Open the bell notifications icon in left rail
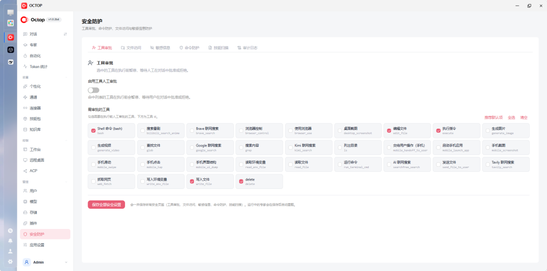The image size is (547, 271). pos(11,241)
